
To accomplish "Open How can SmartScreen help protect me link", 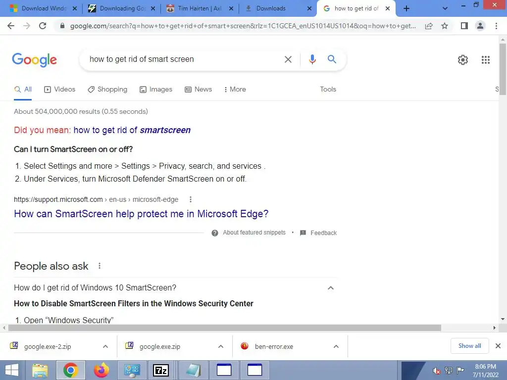I will [141, 214].
